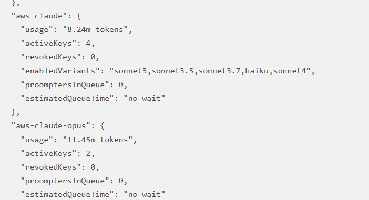
Task: Click the first "no wait" queue time value
Action: [144, 99]
